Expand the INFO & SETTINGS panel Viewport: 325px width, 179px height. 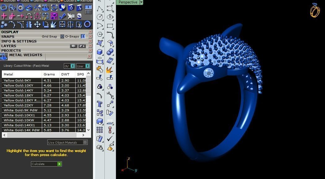(19, 41)
